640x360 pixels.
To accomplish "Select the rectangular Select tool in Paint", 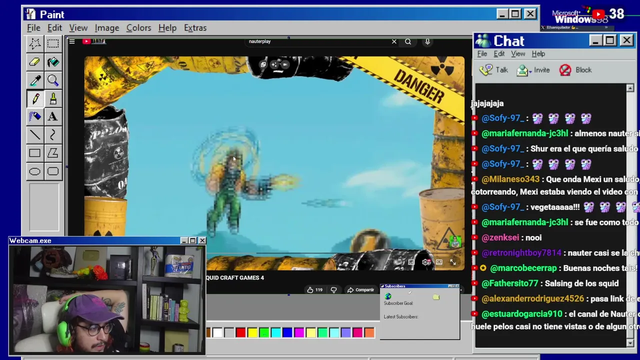I will [x=52, y=43].
